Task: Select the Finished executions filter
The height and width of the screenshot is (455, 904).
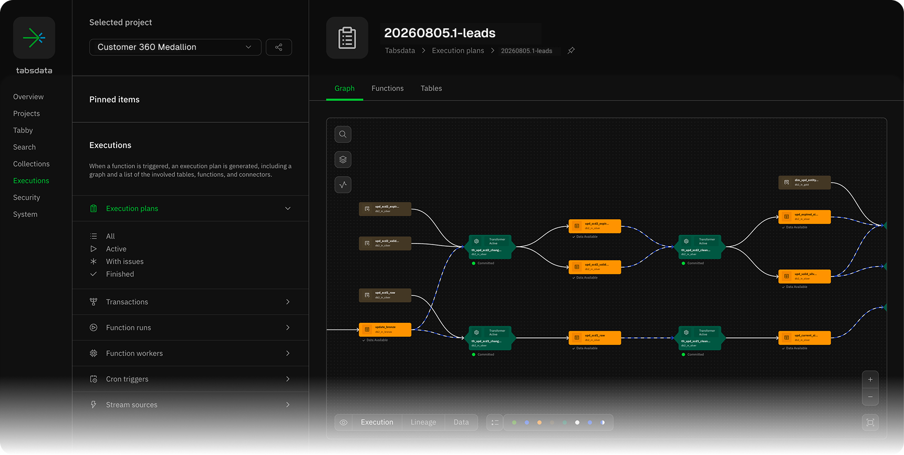Action: (120, 274)
